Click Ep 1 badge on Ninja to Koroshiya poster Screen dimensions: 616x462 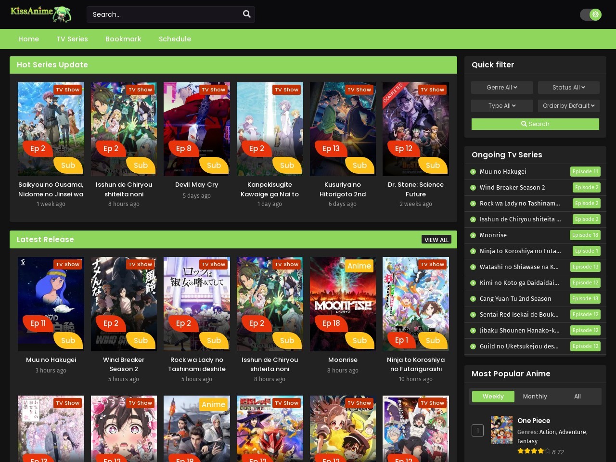[x=401, y=340]
